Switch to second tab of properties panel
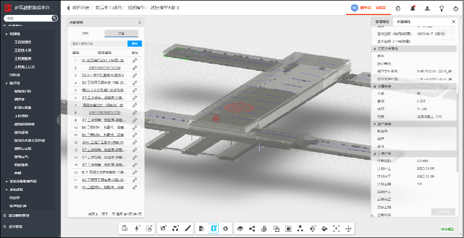This screenshot has width=464, height=238. click(404, 22)
